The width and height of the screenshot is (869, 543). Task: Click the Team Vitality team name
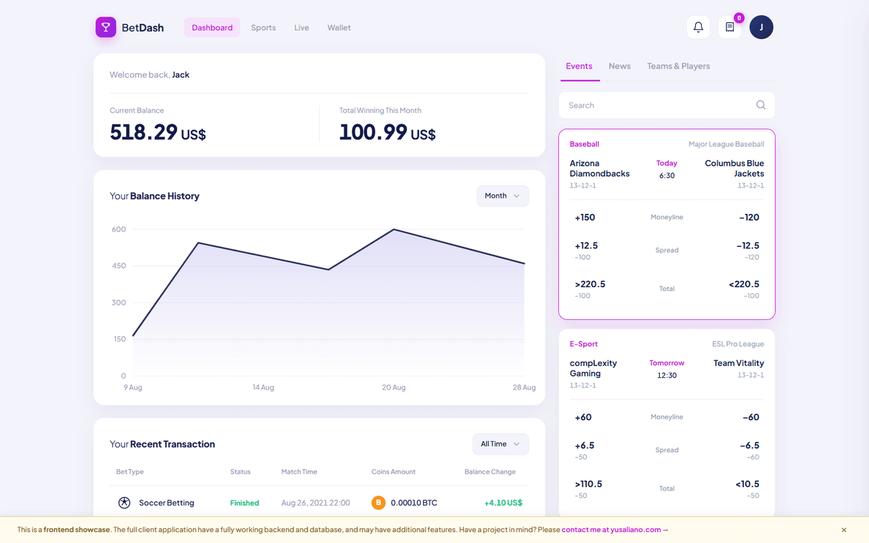coord(739,363)
